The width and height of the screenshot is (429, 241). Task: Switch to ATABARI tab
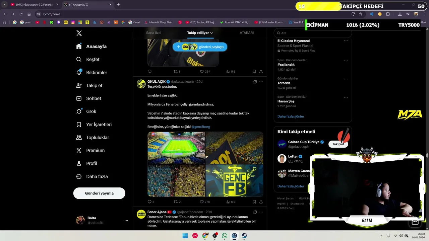[247, 33]
